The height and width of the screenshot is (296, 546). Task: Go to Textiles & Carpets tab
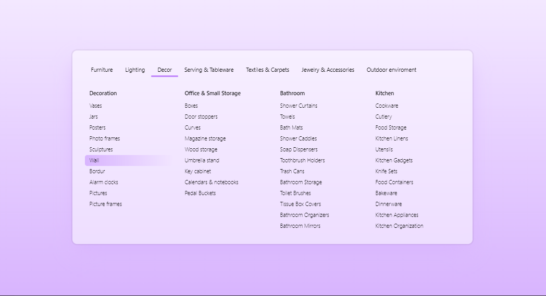[267, 70]
